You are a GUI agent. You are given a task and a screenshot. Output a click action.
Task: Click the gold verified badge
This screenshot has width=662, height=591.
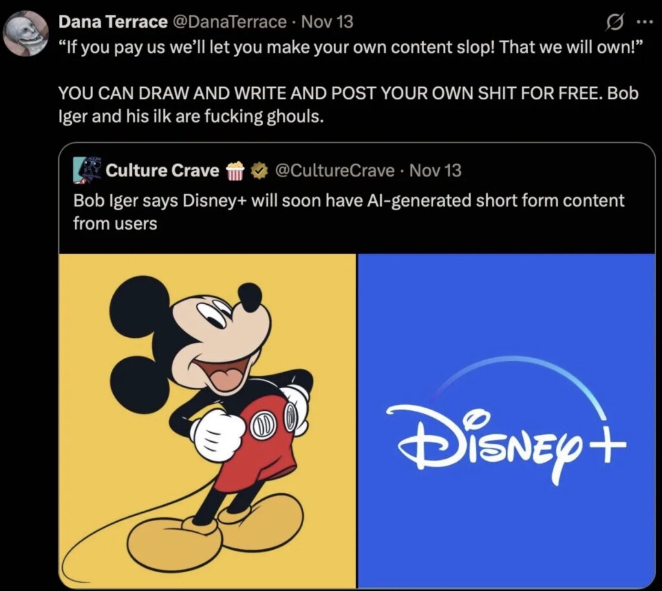[260, 171]
